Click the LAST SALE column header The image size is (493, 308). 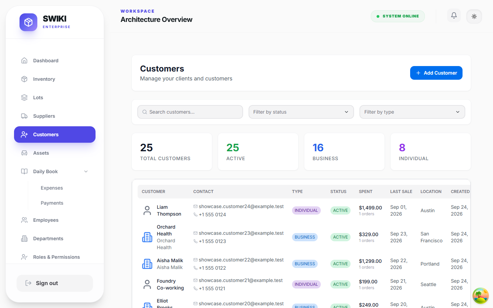(x=401, y=192)
